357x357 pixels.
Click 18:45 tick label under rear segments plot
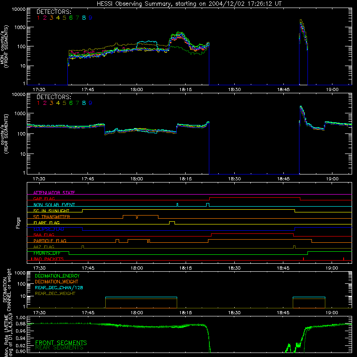click(x=283, y=179)
